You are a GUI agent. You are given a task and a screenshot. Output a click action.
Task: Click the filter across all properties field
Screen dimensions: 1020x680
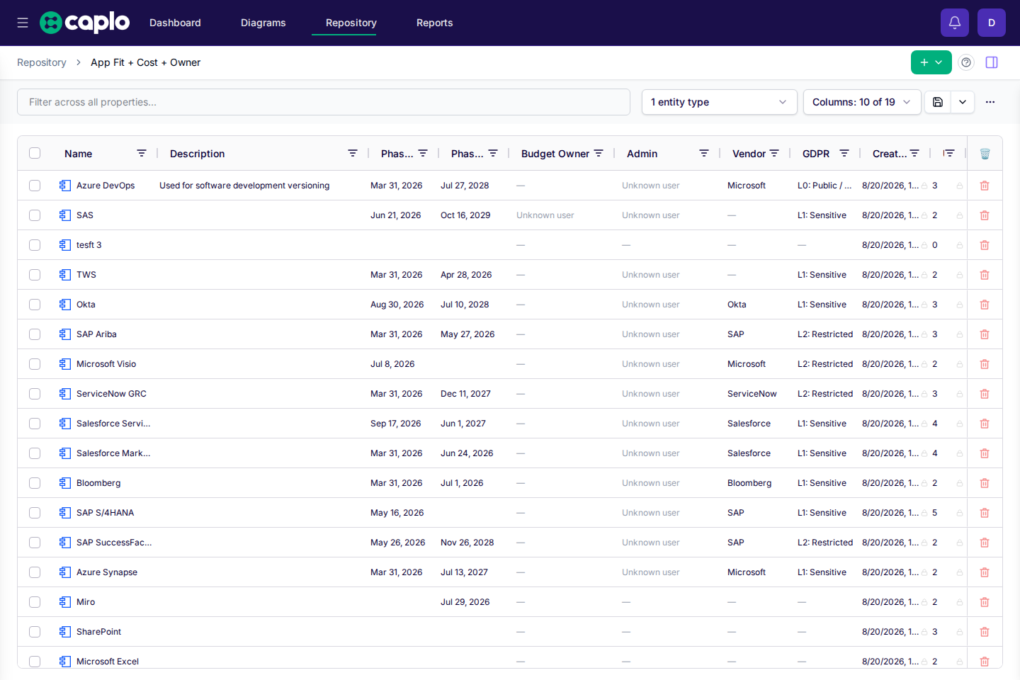coord(324,102)
